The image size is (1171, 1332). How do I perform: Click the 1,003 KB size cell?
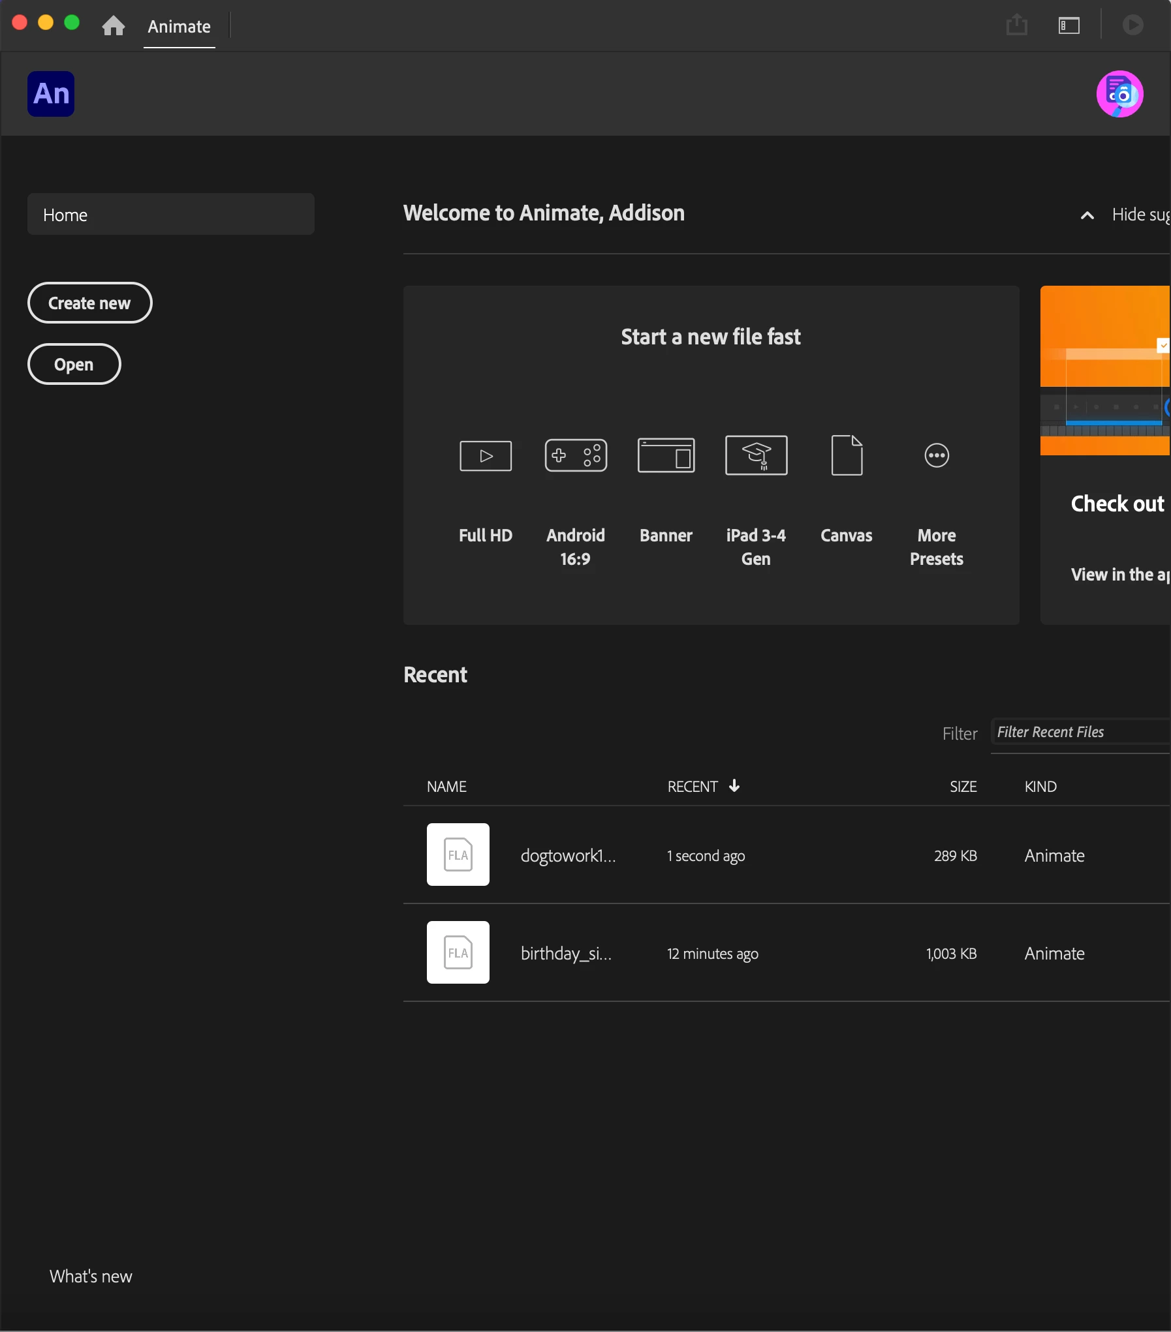pos(951,954)
